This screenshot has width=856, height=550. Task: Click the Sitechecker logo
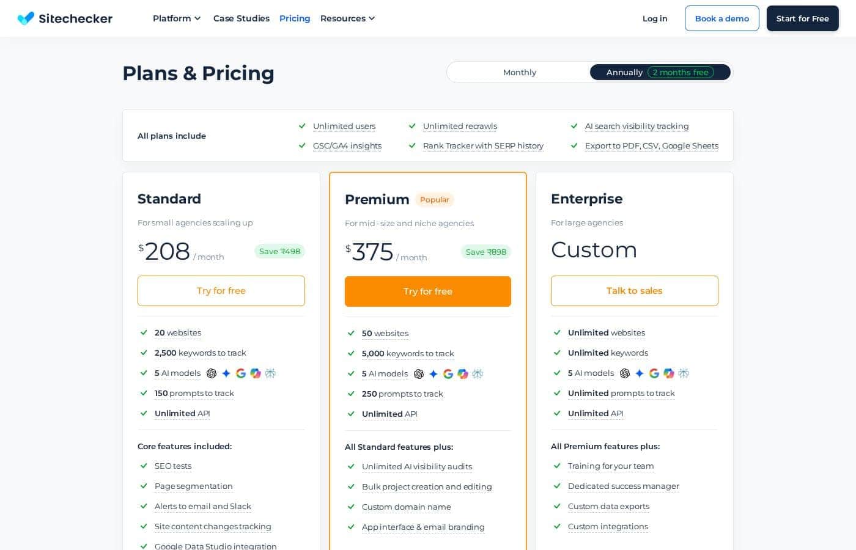pos(65,18)
